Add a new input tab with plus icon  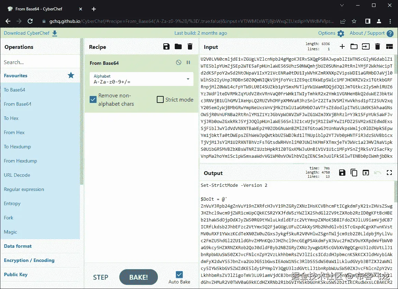(342, 46)
